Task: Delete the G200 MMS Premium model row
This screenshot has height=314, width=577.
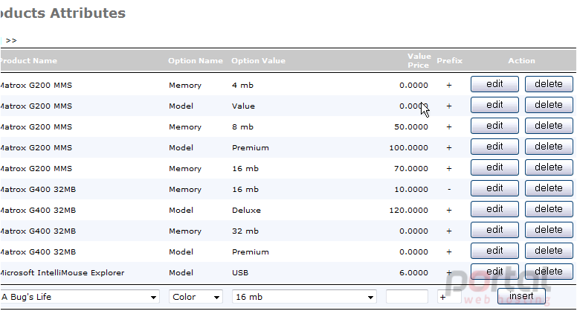Action: (x=549, y=147)
